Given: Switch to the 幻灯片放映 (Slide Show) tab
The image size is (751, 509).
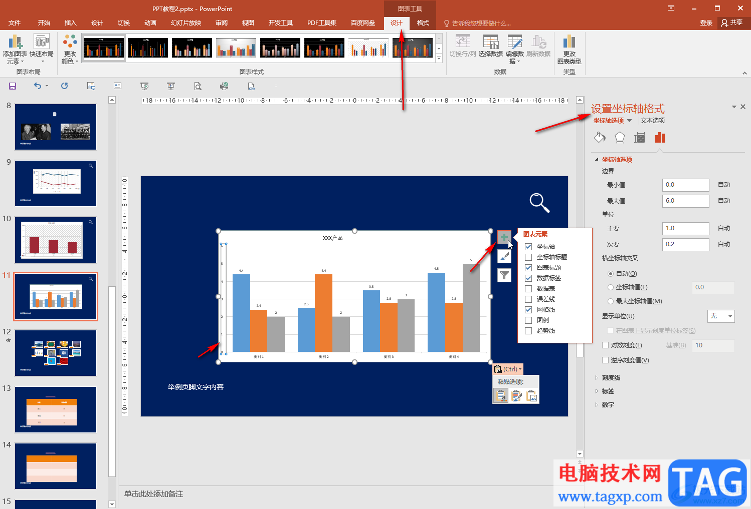Looking at the screenshot, I should 186,23.
